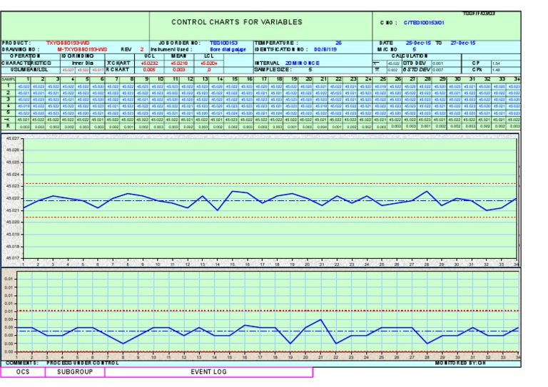Switch to the SUBGROUP tab
Screen dimensions: 548x387
(x=75, y=371)
